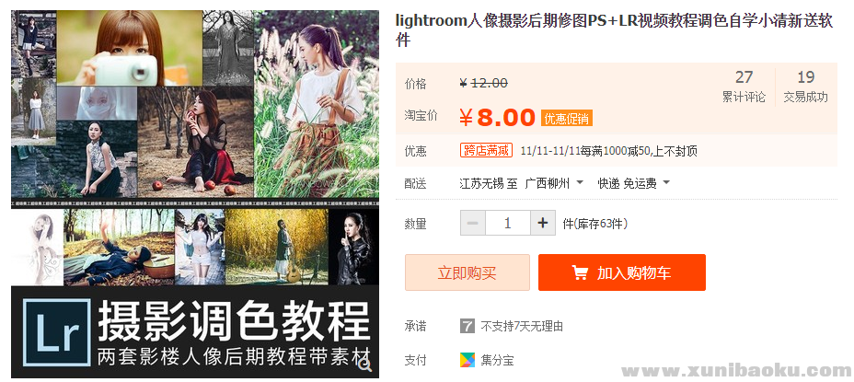Click the main product collage image
This screenshot has height=382, width=854.
click(195, 194)
